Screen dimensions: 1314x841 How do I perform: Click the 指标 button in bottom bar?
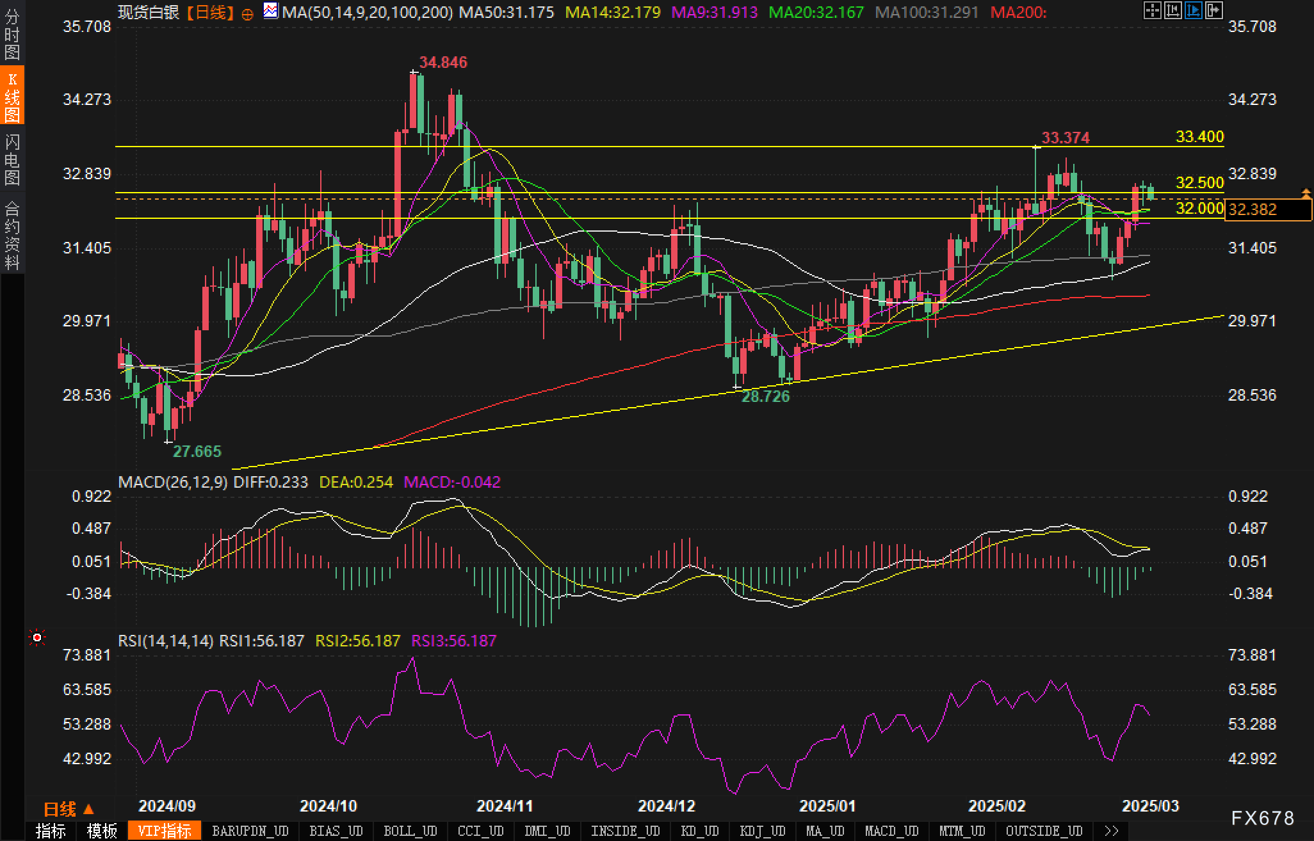tap(51, 831)
